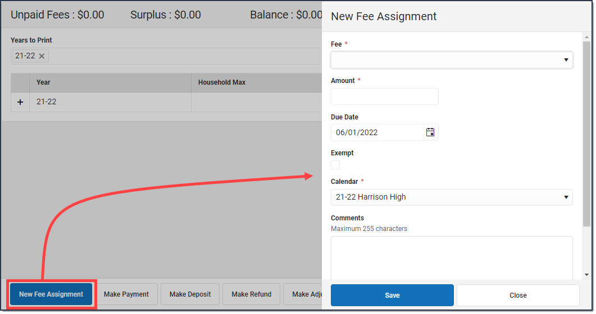Open the Fee dropdown
Image resolution: width=596 pixels, height=314 pixels.
[x=452, y=60]
